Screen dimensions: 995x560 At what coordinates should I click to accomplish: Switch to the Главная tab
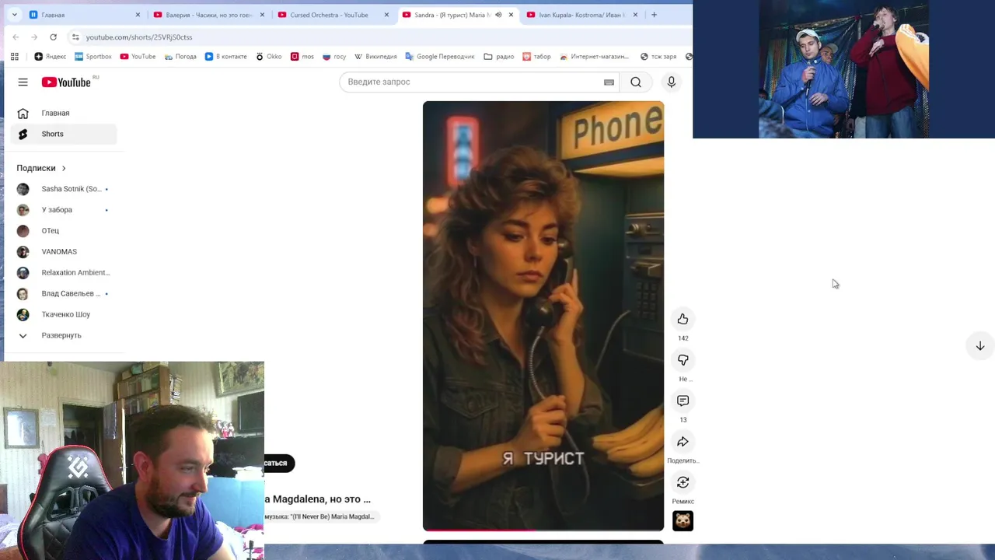pos(86,15)
